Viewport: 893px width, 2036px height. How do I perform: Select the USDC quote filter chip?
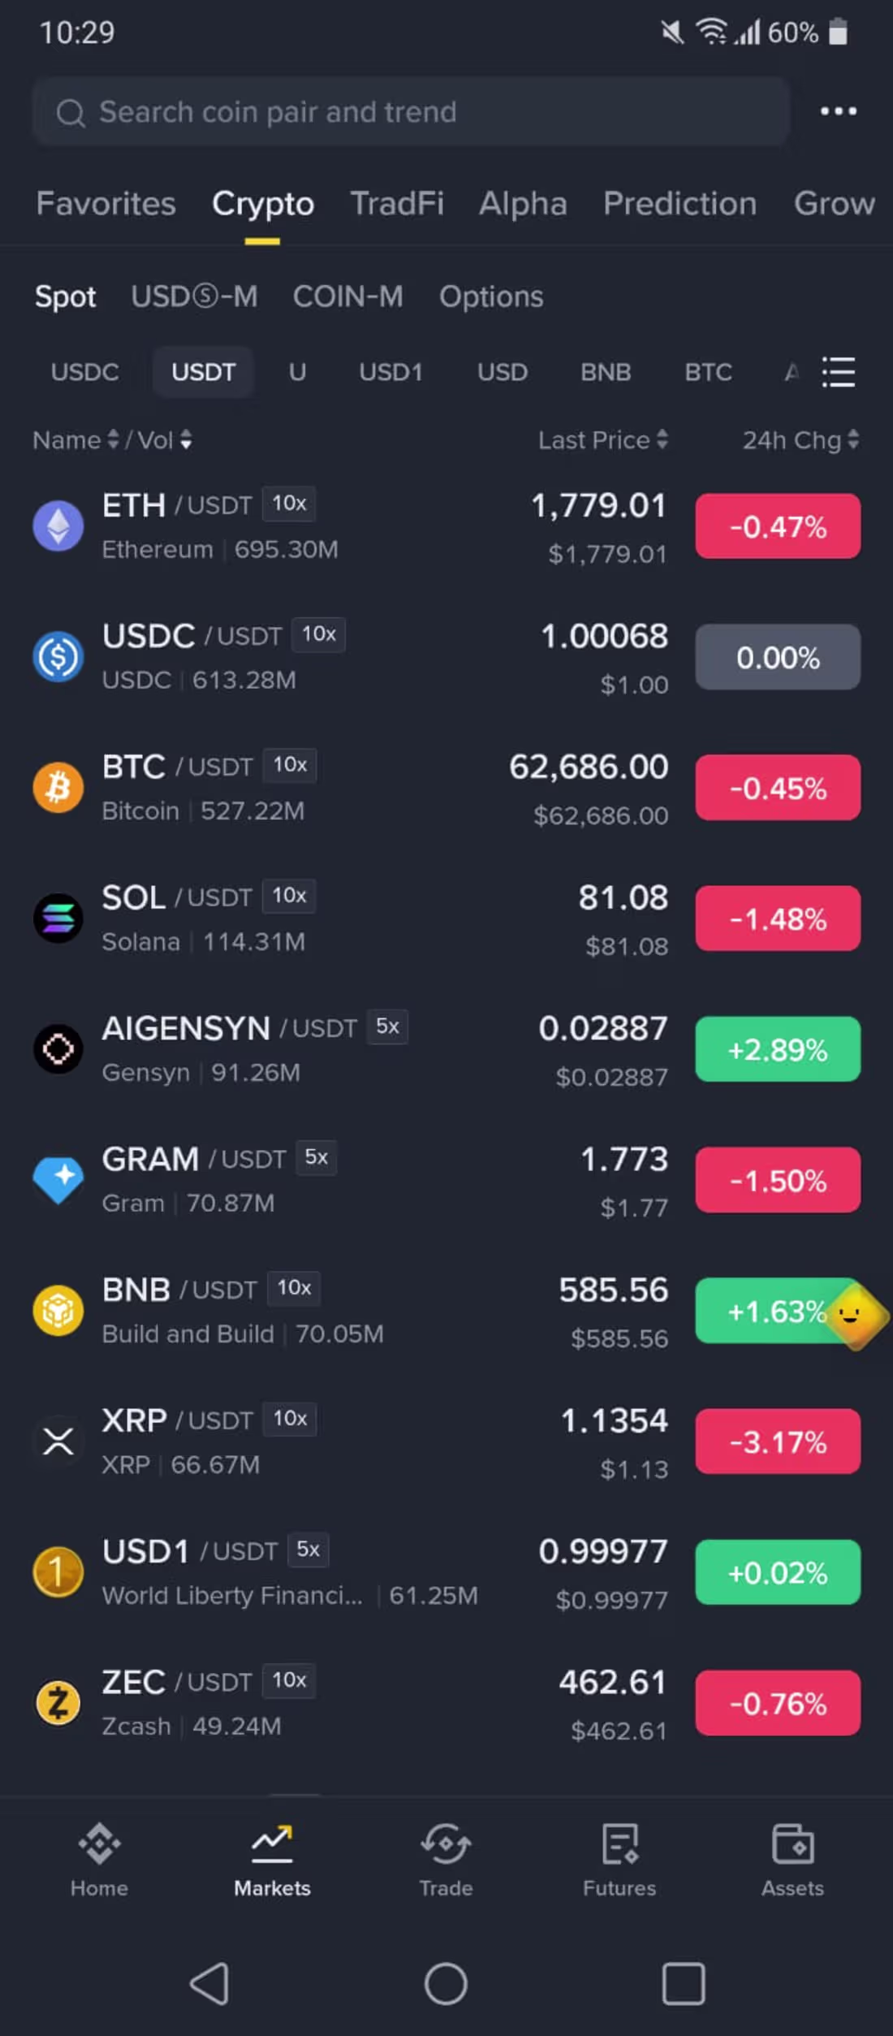[84, 372]
